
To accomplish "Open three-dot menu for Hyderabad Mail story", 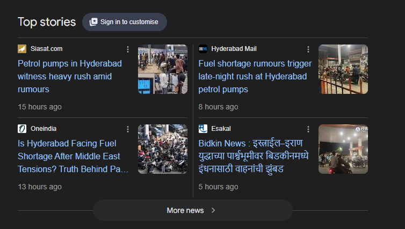I will click(308, 49).
